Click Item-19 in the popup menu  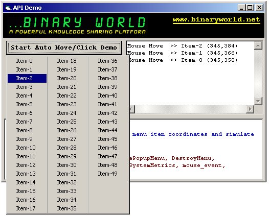point(68,69)
